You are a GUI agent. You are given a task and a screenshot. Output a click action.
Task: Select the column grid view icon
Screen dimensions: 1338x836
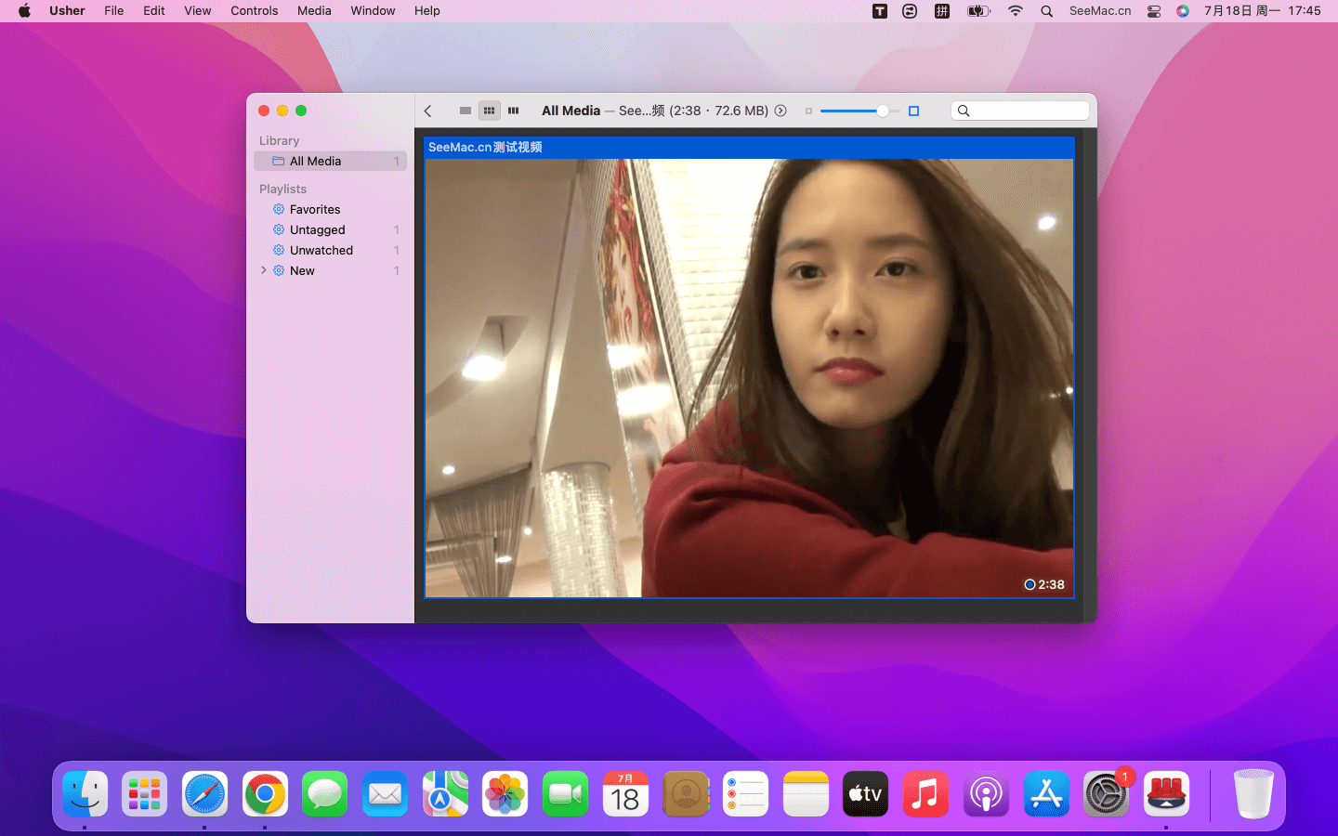[x=514, y=111]
